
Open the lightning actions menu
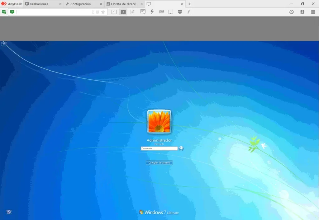click(x=152, y=12)
